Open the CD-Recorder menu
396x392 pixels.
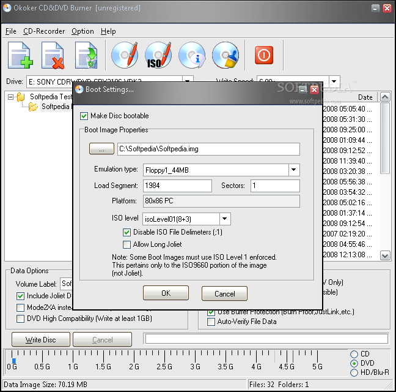[x=44, y=31]
